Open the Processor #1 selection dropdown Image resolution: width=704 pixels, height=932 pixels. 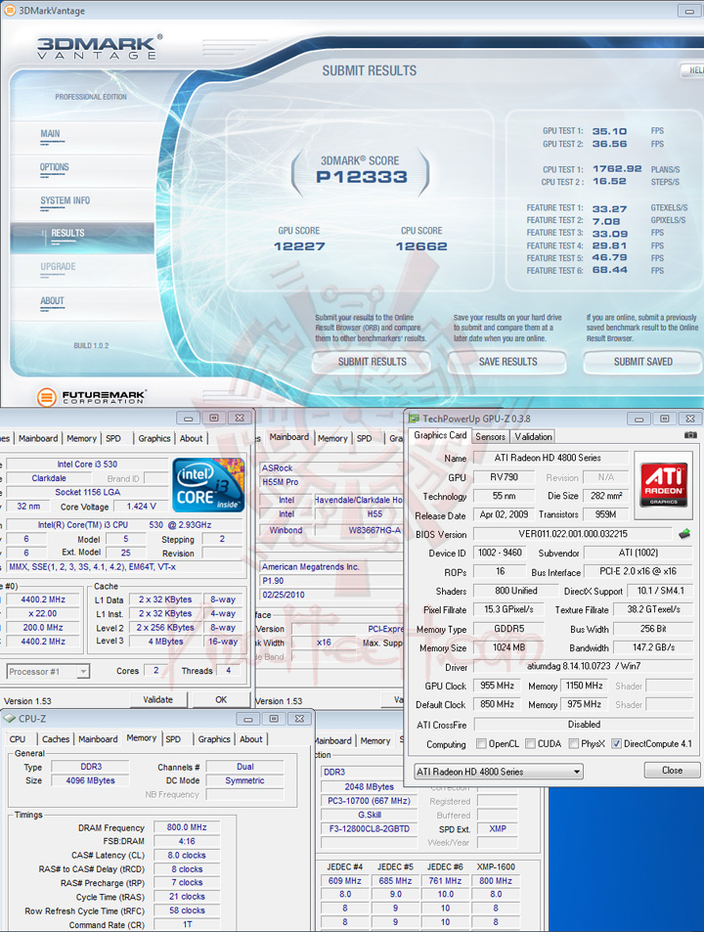(48, 672)
